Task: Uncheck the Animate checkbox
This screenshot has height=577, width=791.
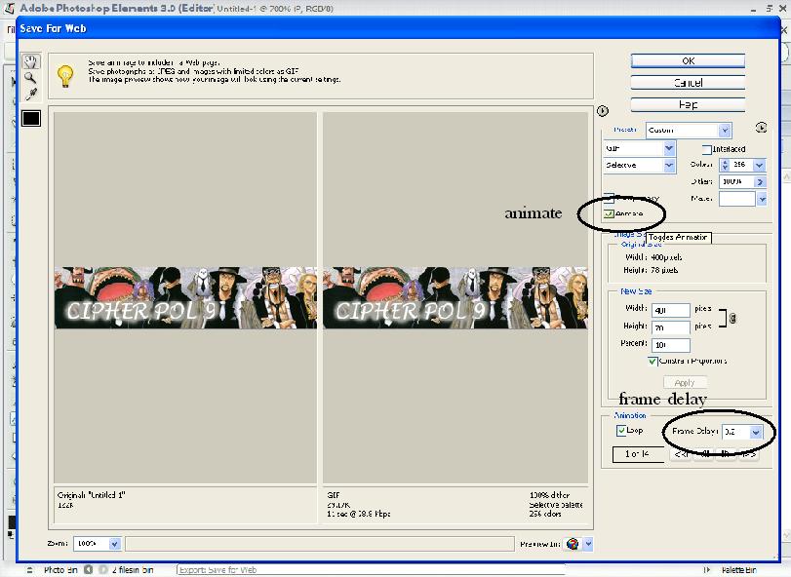Action: [x=609, y=213]
